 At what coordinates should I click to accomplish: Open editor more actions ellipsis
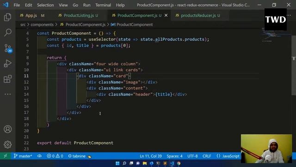pyautogui.click(x=289, y=15)
